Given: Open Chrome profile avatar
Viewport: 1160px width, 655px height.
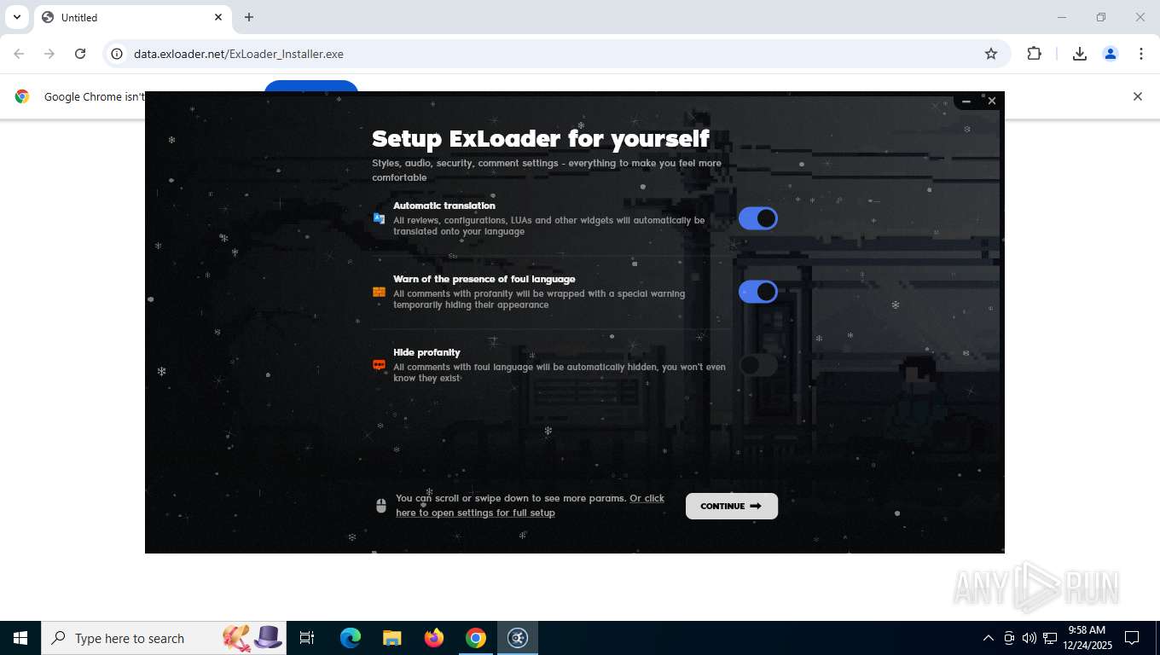Looking at the screenshot, I should point(1111,54).
